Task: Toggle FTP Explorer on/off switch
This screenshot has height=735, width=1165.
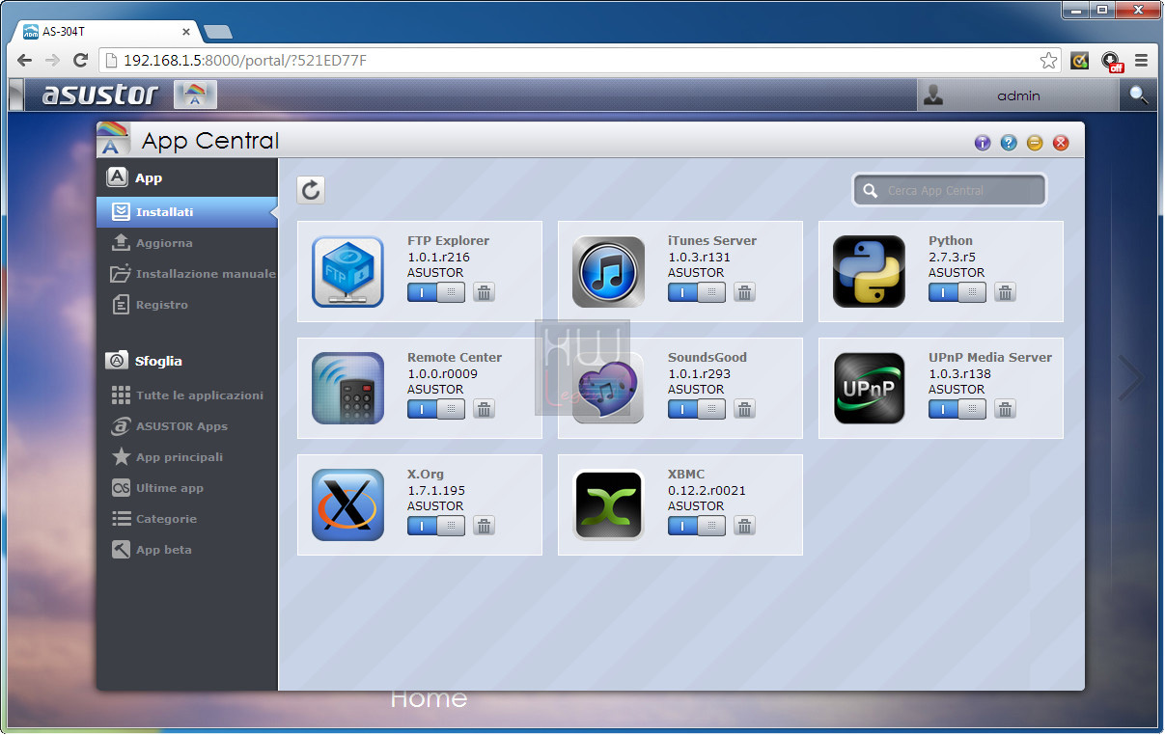Action: pos(436,292)
